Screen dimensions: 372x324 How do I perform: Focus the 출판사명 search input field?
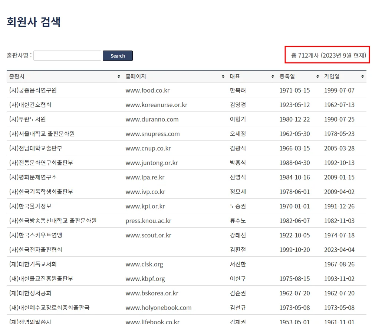(x=67, y=56)
